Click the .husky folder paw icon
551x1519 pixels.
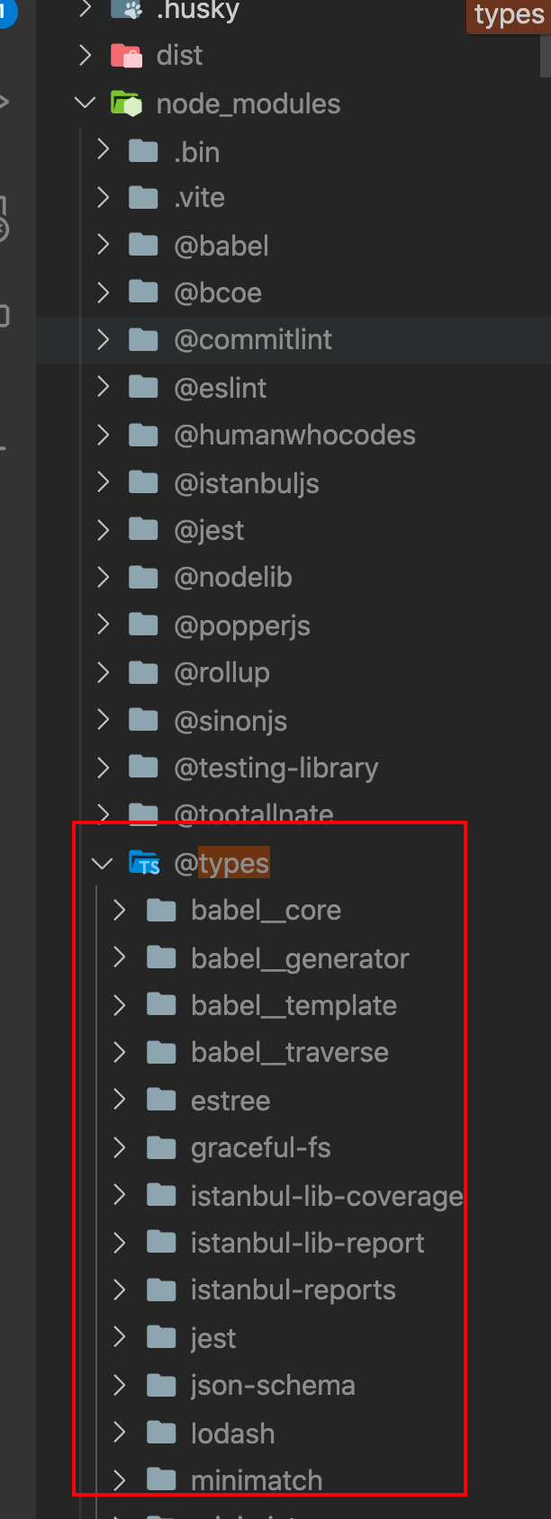coord(126,10)
